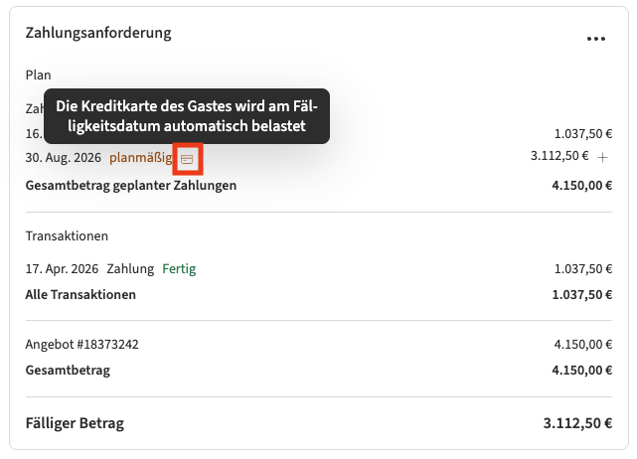637x459 pixels.
Task: Click the green Fertig status label
Action: click(x=179, y=269)
